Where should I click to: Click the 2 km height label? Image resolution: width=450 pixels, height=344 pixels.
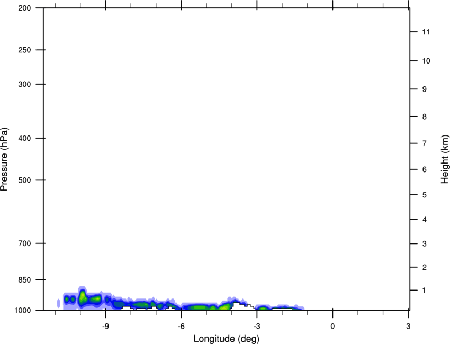pos(425,267)
